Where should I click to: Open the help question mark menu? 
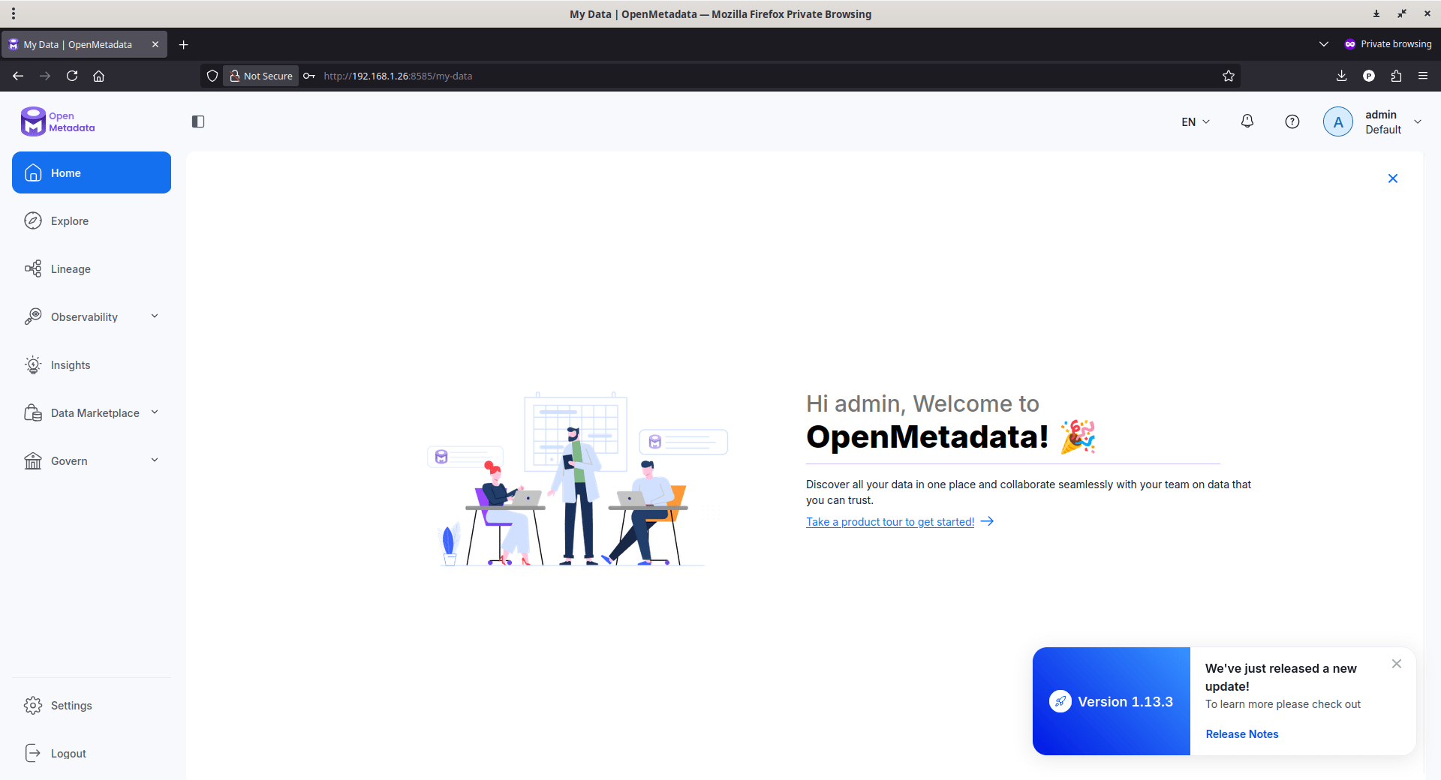pyautogui.click(x=1292, y=121)
